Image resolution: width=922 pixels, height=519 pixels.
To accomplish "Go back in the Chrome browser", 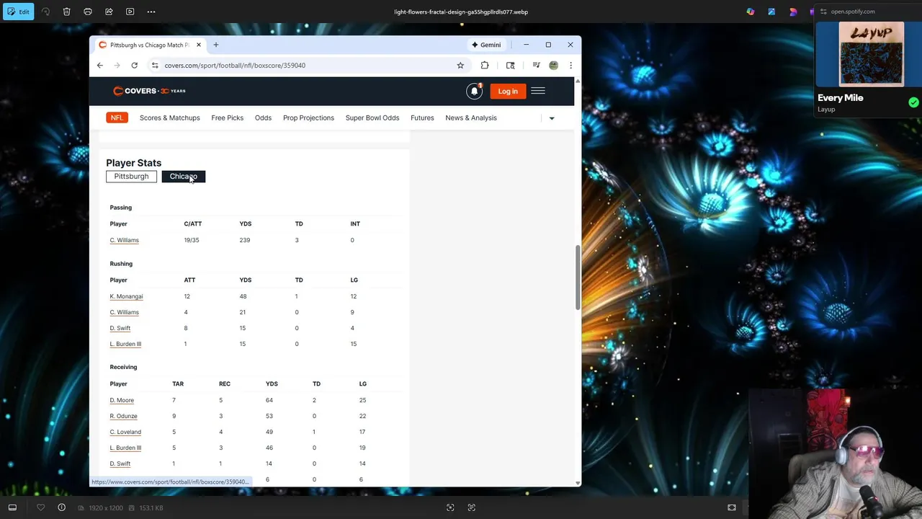I will 100,65.
